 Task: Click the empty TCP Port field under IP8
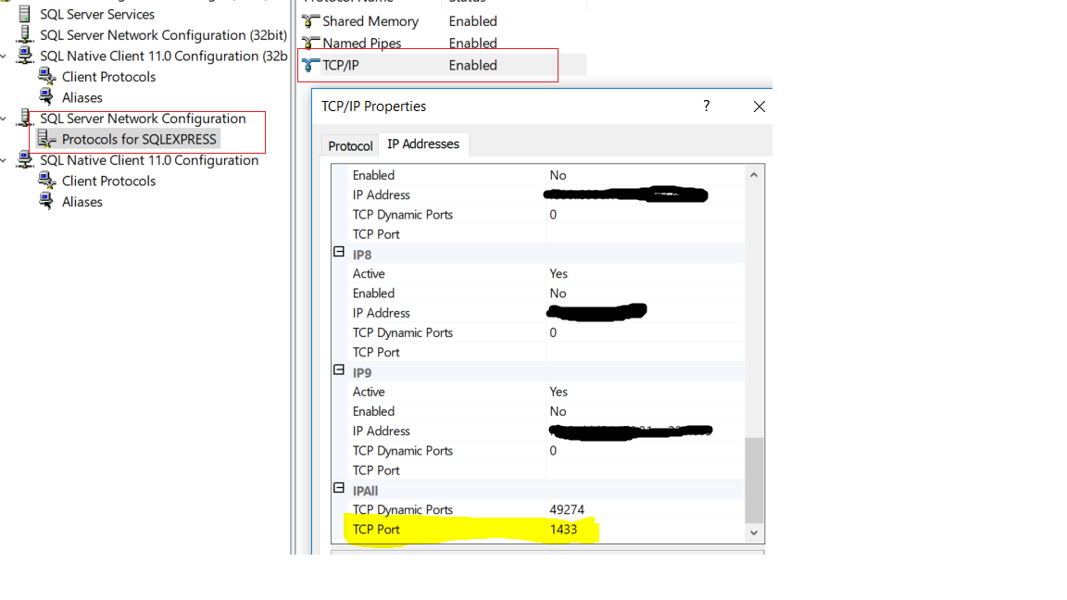click(x=645, y=353)
